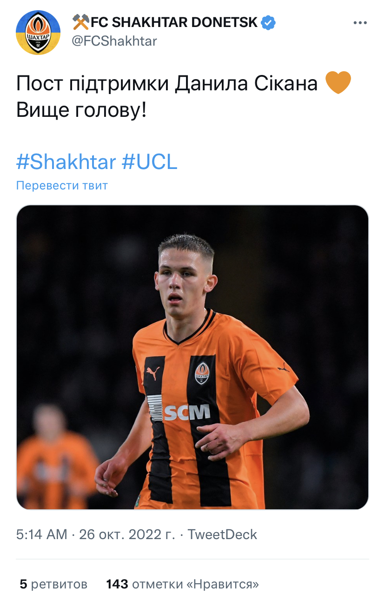The height and width of the screenshot is (608, 385).
Task: Open the TweetDeck source link
Action: 222,534
